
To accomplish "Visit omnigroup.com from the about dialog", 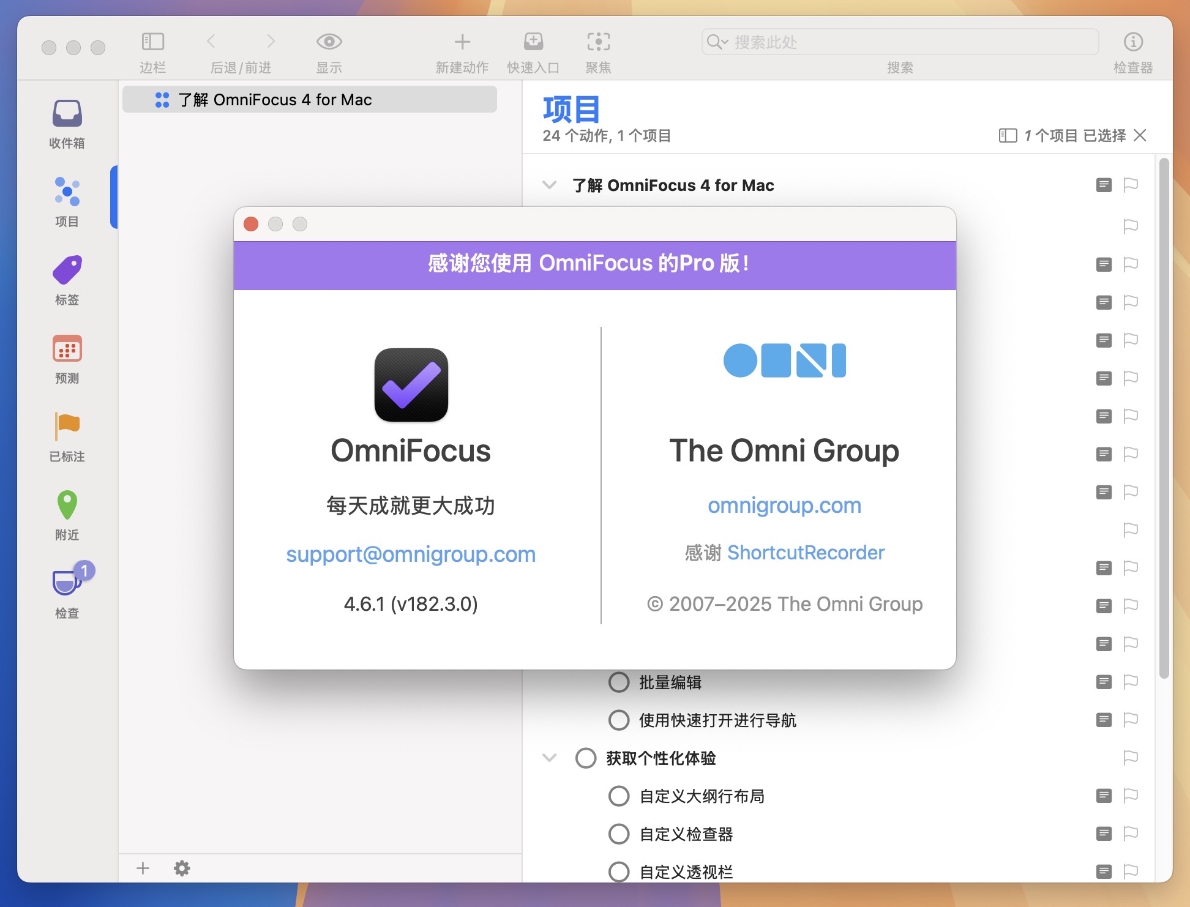I will pos(785,506).
